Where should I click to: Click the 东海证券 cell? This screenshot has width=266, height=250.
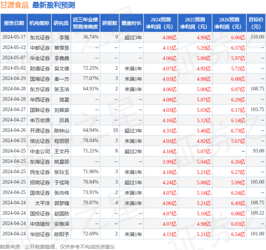[40, 162]
